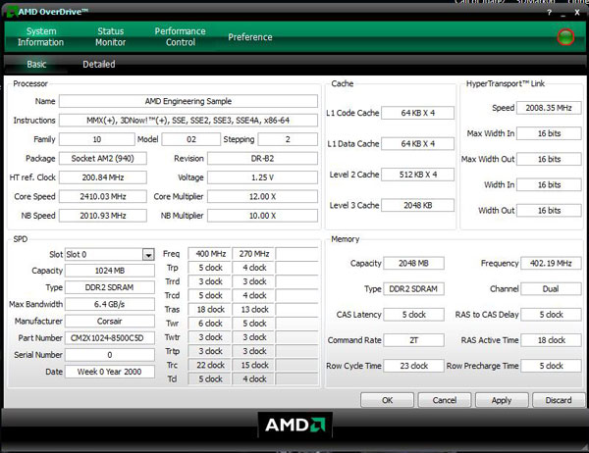This screenshot has width=589, height=453.
Task: Click the AMD logo at bottom
Action: (x=294, y=425)
